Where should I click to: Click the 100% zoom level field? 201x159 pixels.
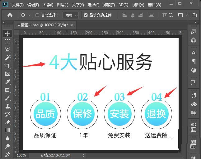21,155
